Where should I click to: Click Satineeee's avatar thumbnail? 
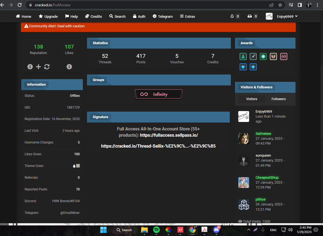(244, 138)
